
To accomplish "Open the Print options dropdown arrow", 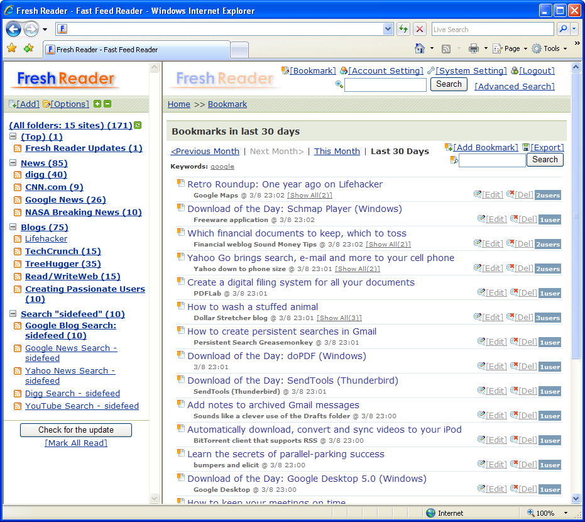I will [x=486, y=48].
